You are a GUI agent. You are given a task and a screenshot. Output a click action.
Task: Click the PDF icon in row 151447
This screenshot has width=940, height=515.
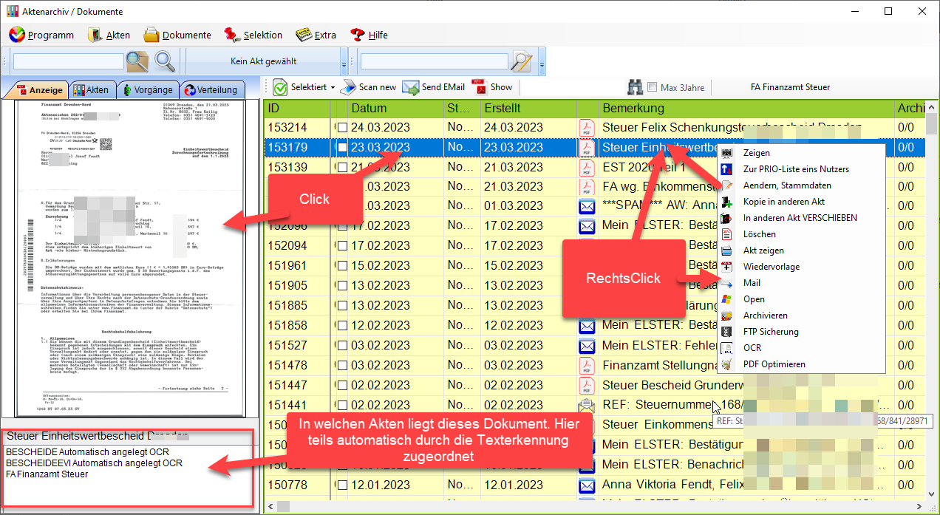(587, 385)
